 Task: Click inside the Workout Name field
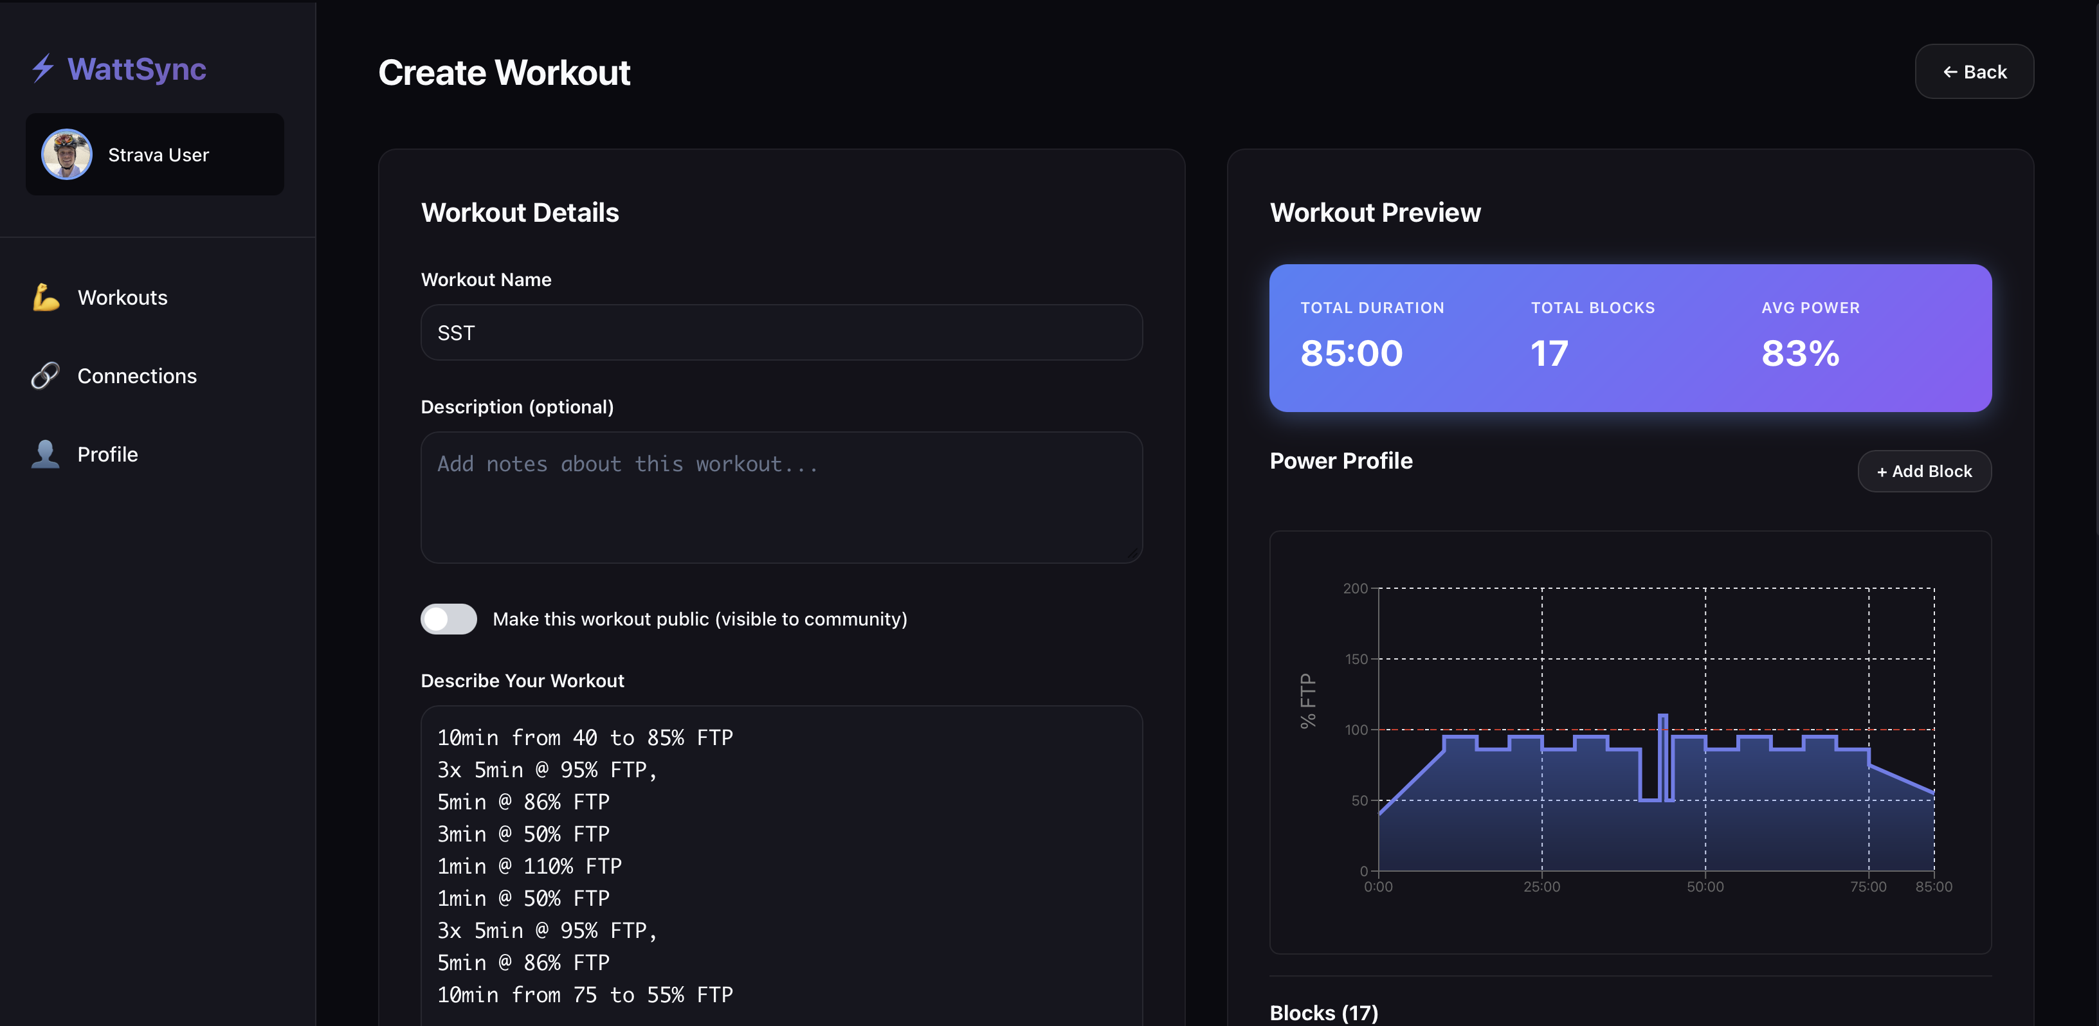click(x=781, y=332)
